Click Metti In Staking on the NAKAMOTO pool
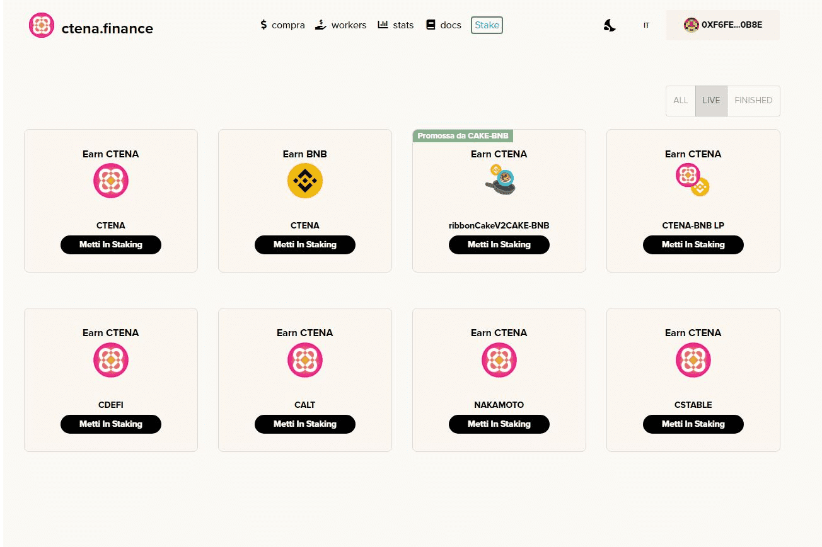Viewport: 822px width, 547px height. [499, 424]
